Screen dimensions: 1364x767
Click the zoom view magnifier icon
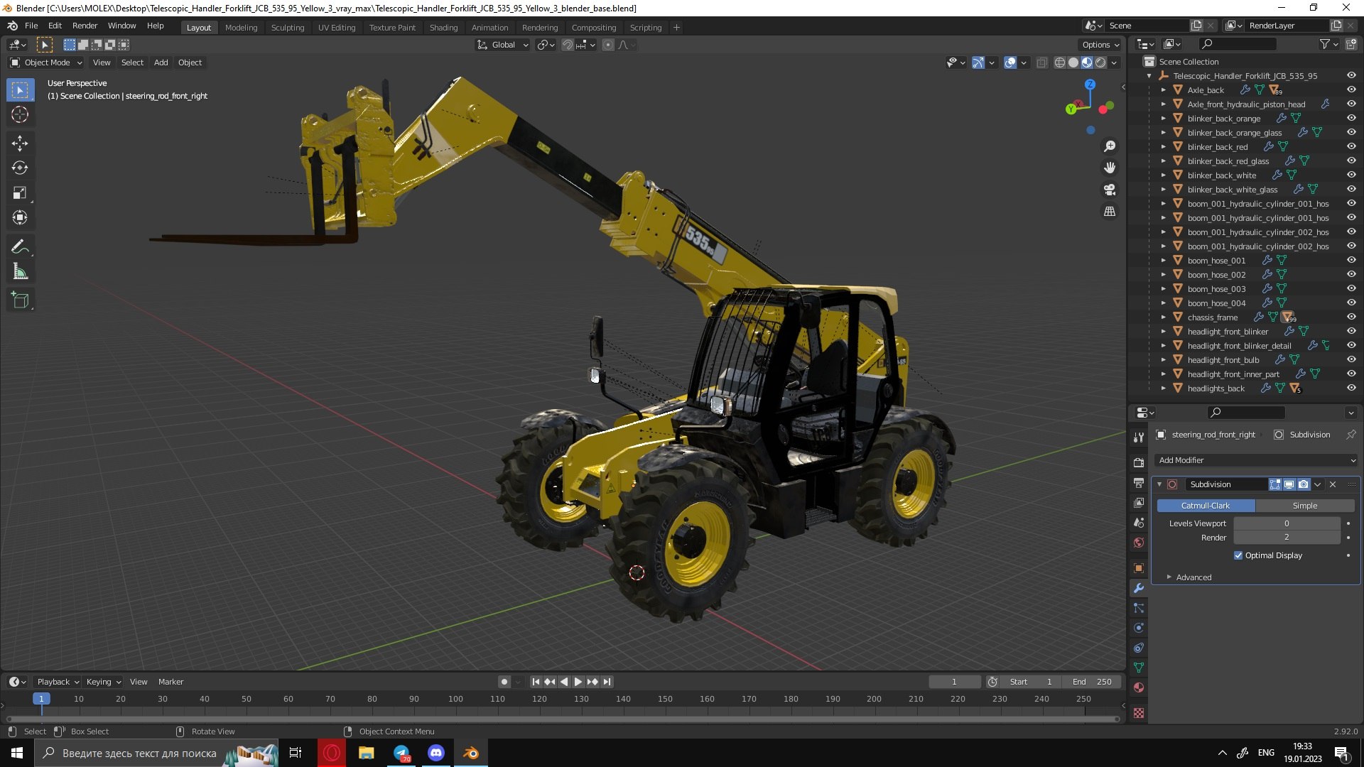pyautogui.click(x=1109, y=146)
